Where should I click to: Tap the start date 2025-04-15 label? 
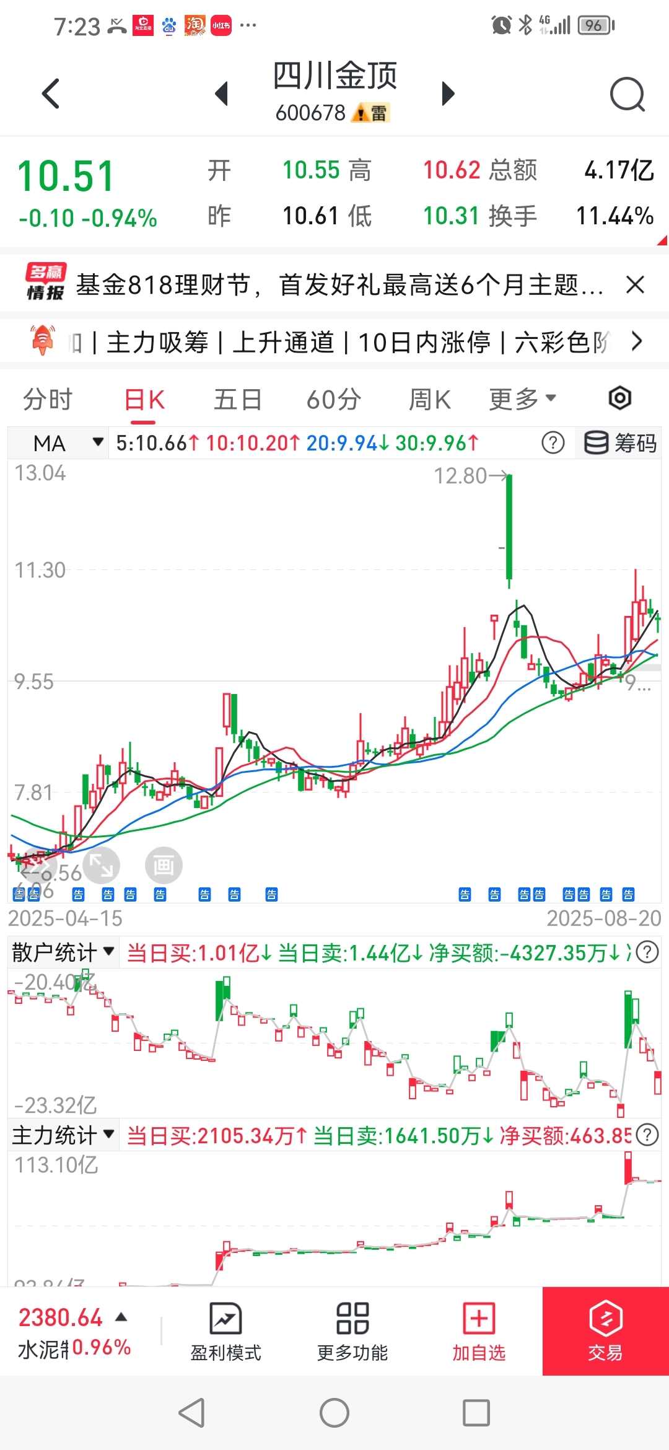pyautogui.click(x=65, y=918)
